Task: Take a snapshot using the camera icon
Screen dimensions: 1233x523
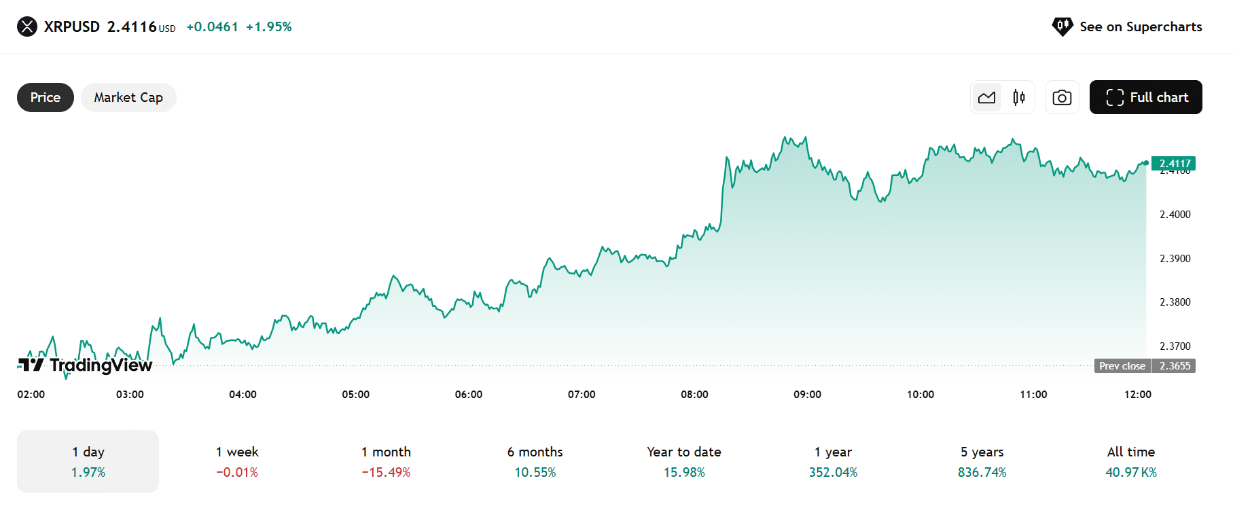Action: (x=1062, y=97)
